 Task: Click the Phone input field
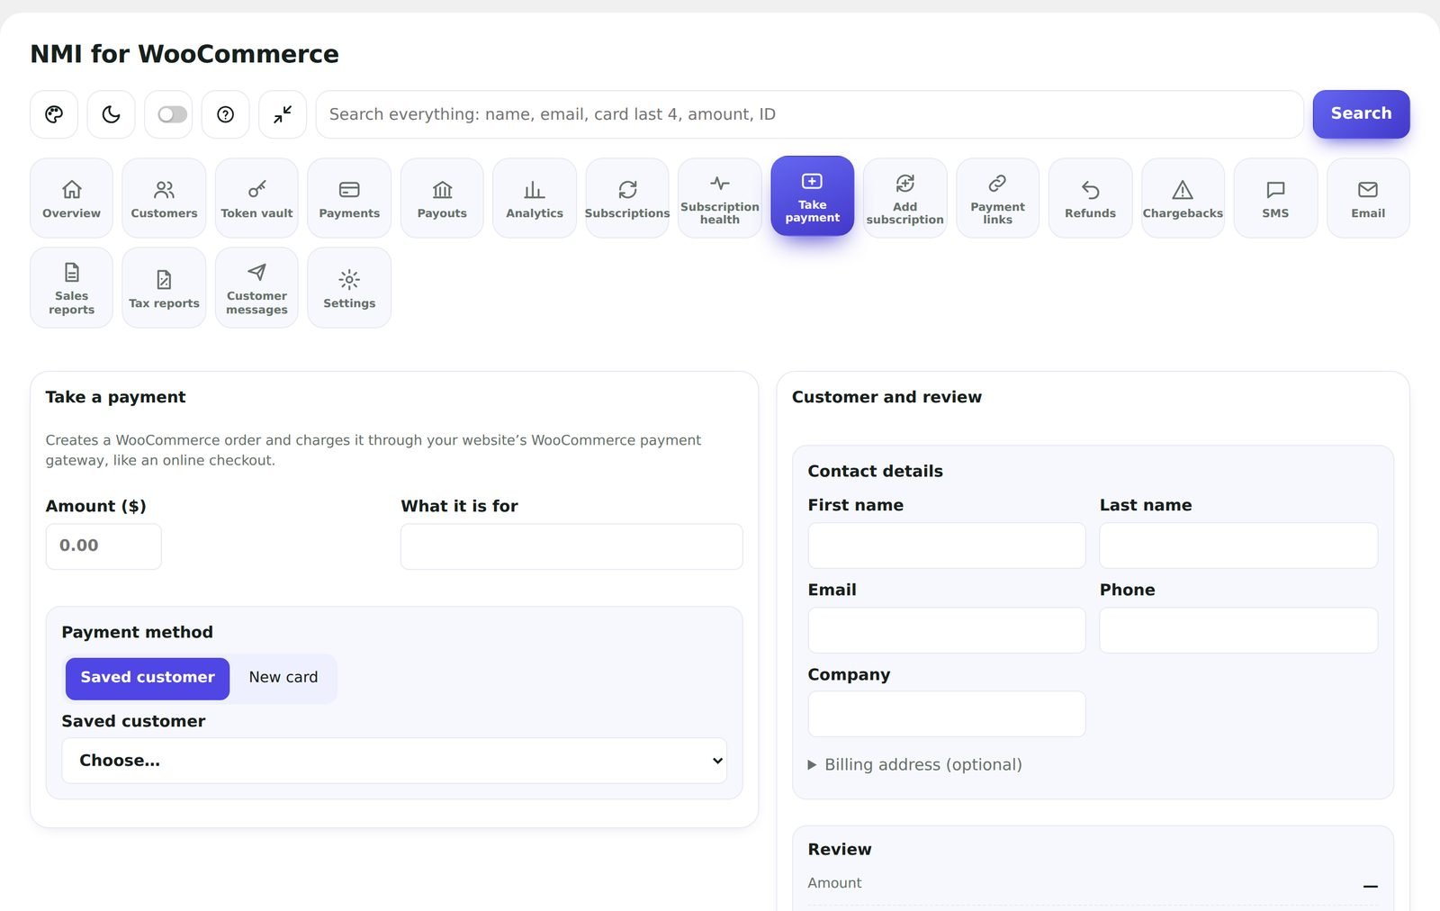pyautogui.click(x=1238, y=630)
